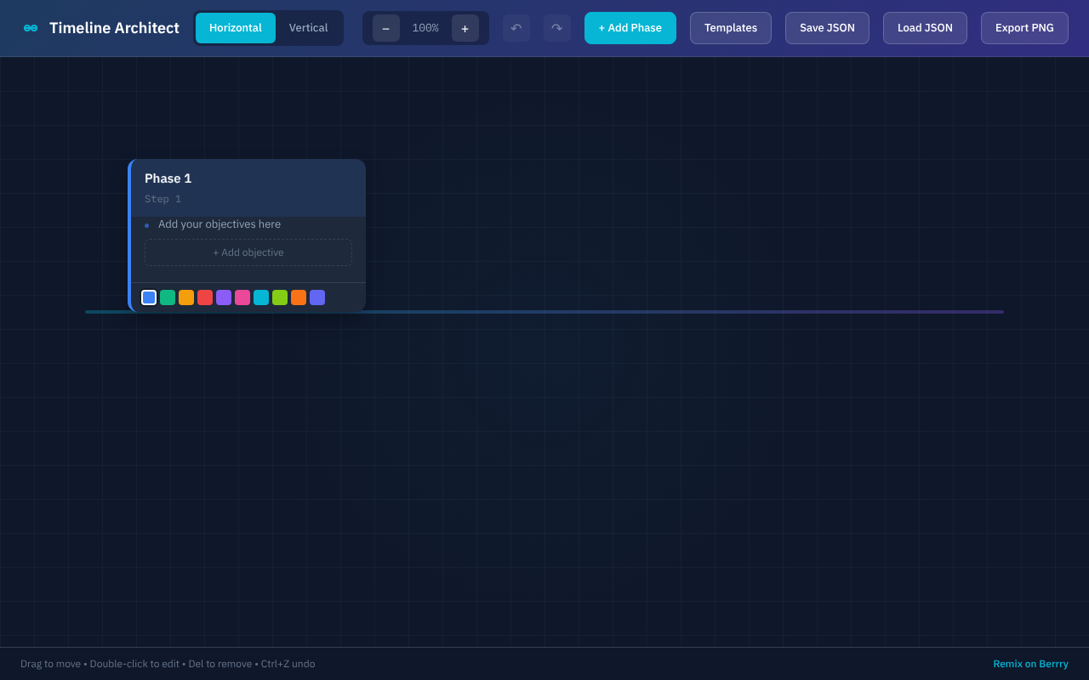This screenshot has height=680, width=1089.
Task: Save the timeline as JSON
Action: 826,27
